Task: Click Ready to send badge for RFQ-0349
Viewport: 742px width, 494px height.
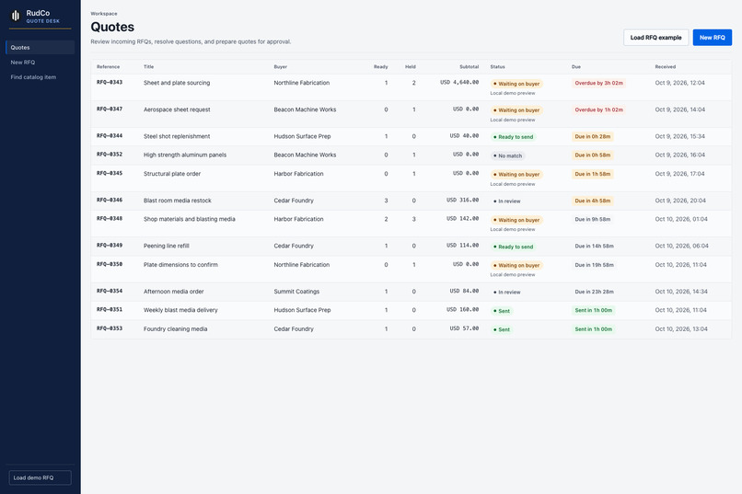Action: pos(513,247)
